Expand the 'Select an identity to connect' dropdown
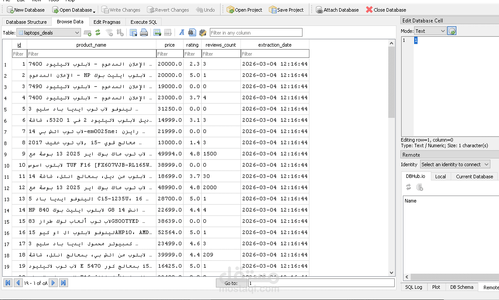This screenshot has width=499, height=300. [x=455, y=164]
